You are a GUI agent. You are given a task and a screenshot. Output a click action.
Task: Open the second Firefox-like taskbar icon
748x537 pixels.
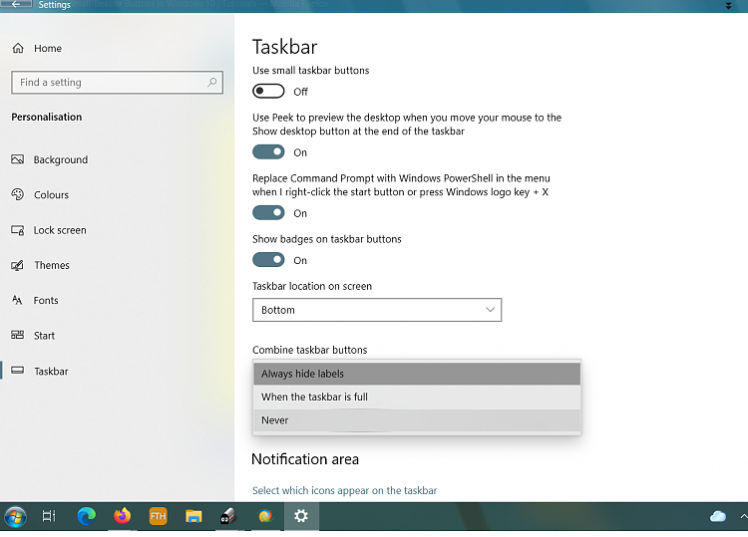[265, 516]
